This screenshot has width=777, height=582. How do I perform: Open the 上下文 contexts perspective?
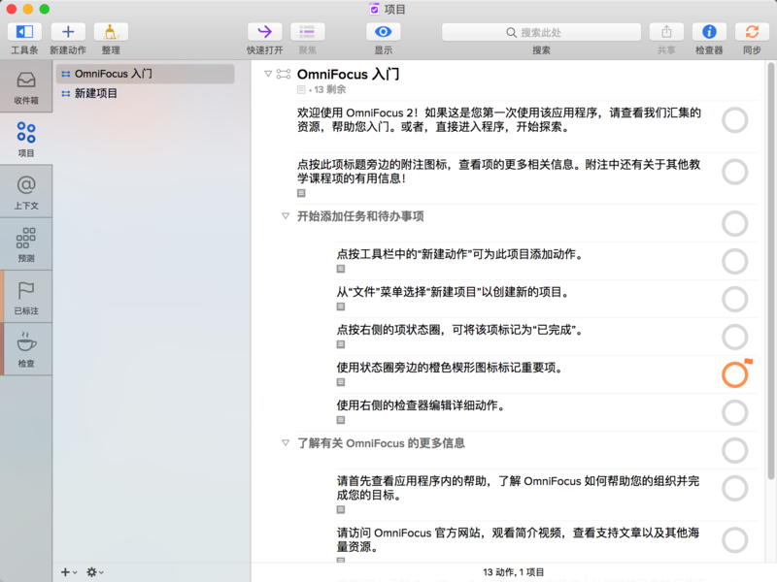click(26, 191)
